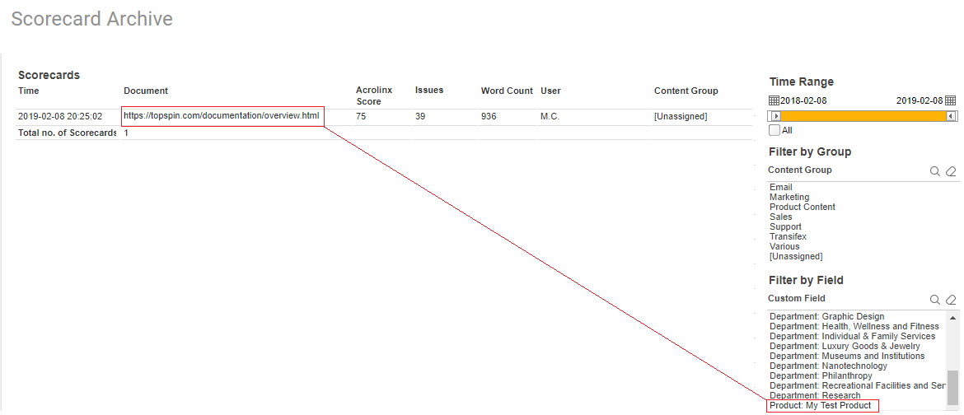Viewport: 964px width, 415px height.
Task: Select Department: Museums and Institutions
Action: [847, 356]
